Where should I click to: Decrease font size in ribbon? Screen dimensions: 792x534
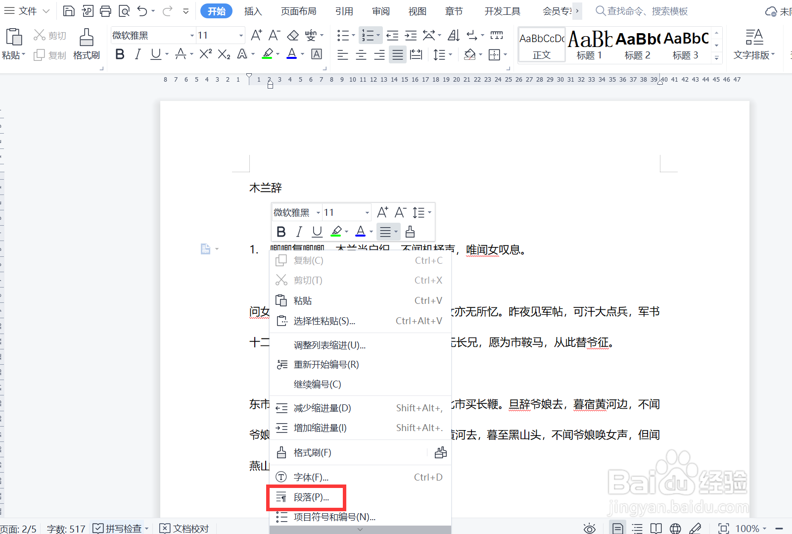click(x=275, y=35)
